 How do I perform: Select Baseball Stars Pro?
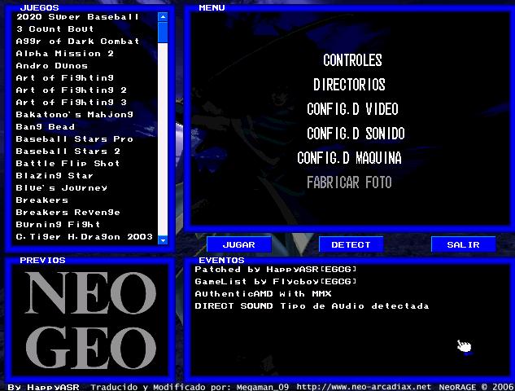coord(75,138)
